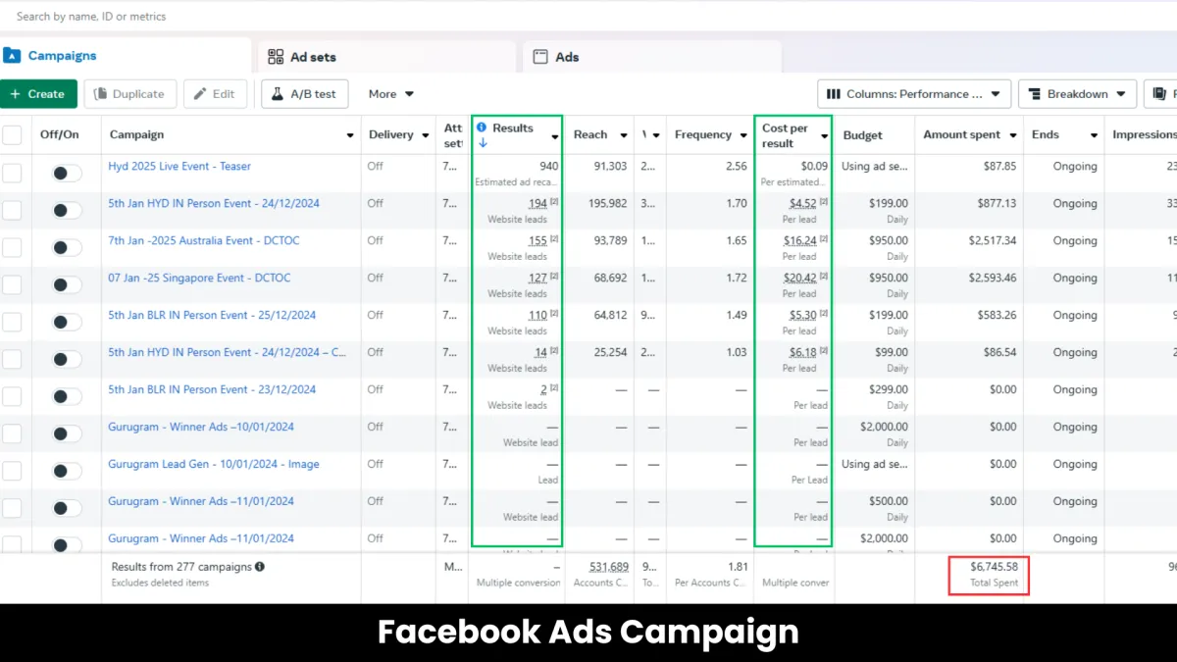Screen dimensions: 1177x662
Task: Open the Ads tab
Action: click(x=652, y=57)
